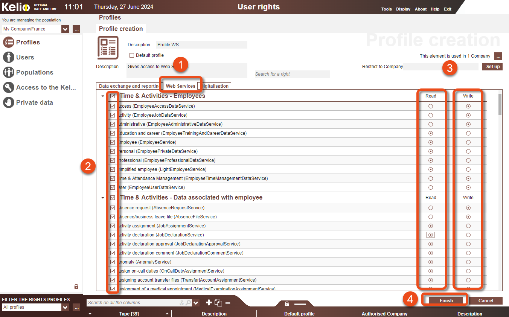Image resolution: width=509 pixels, height=317 pixels.
Task: Click the AbsenceFileService row text
Action: tap(168, 217)
